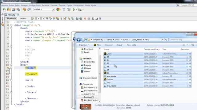Open the <default> configuration combo box

pos(44,9)
